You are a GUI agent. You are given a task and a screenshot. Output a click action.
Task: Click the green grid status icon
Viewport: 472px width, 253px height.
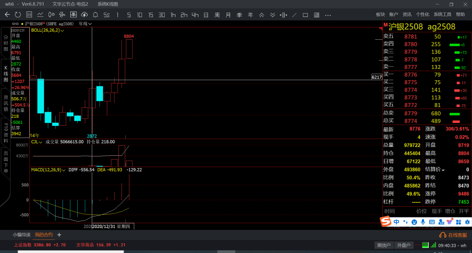point(425,245)
